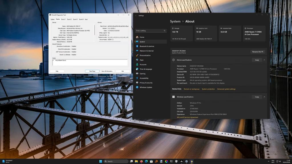Open Microsoft Edge from the taskbar
The image size is (292, 164).
coord(146,161)
